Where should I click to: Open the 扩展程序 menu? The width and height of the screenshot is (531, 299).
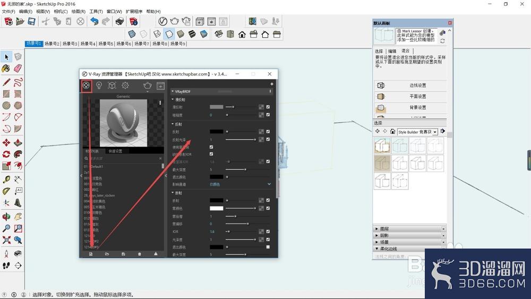tap(134, 12)
